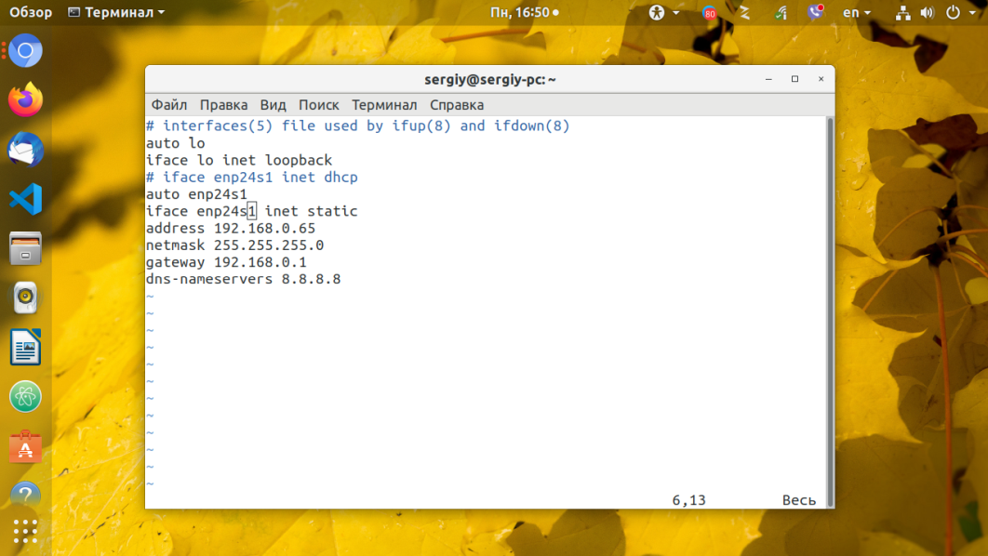This screenshot has width=988, height=556.
Task: Launch Firefox from the dock
Action: click(x=26, y=99)
